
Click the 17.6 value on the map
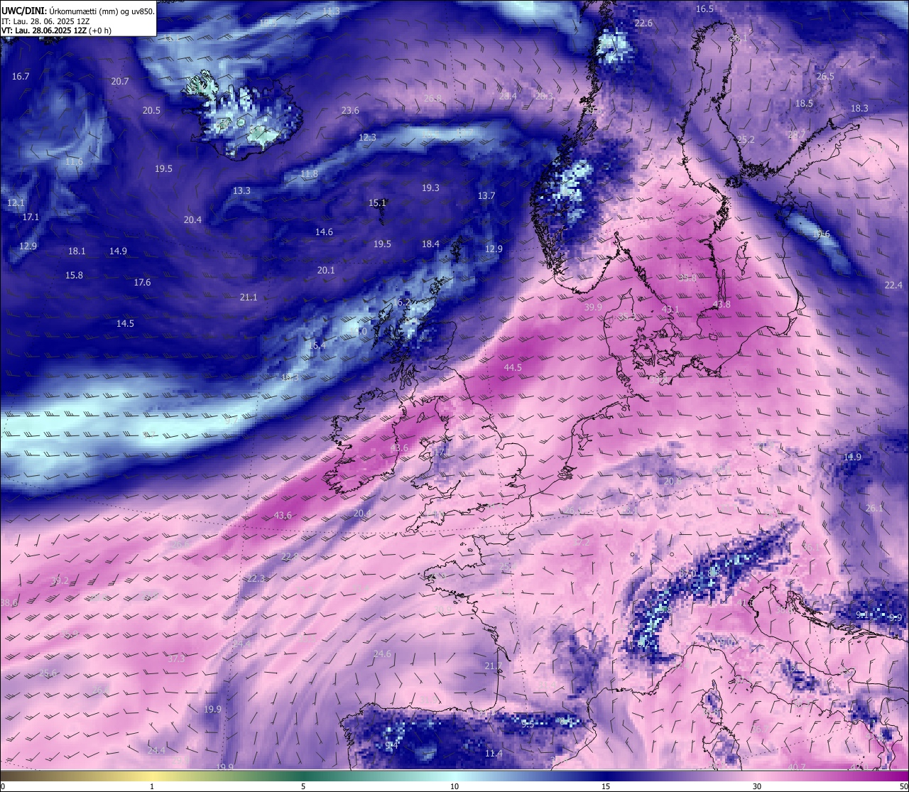pos(142,282)
